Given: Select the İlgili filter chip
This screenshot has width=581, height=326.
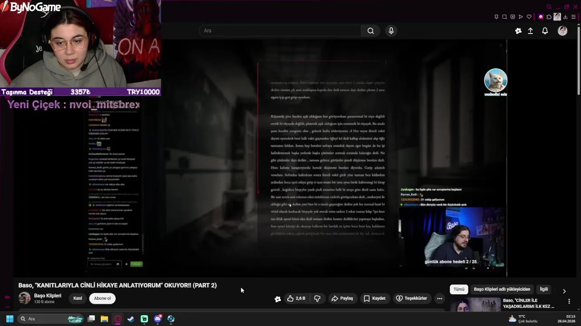Looking at the screenshot, I should [x=544, y=289].
